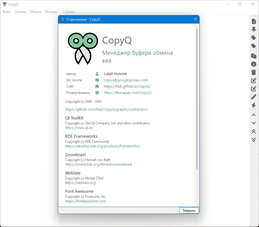Click the new item document icon
Viewport: 259px width, 227px height.
(x=254, y=21)
